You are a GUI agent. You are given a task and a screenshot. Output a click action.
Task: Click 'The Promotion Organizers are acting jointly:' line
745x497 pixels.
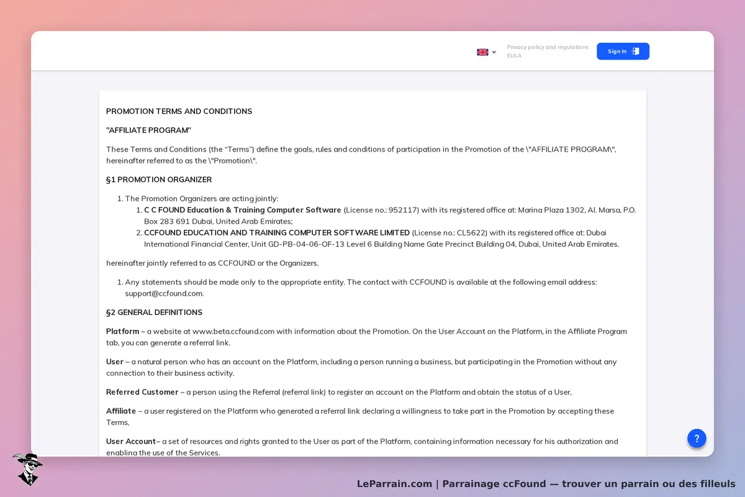[x=202, y=199]
